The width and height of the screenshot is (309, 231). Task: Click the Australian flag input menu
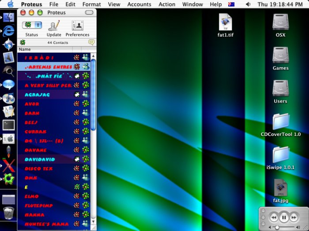click(x=231, y=4)
